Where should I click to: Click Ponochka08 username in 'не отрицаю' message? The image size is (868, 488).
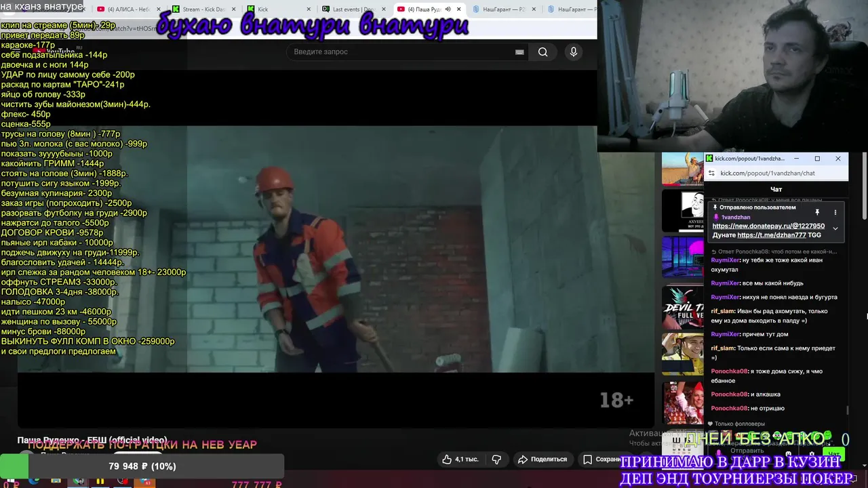[x=729, y=408]
